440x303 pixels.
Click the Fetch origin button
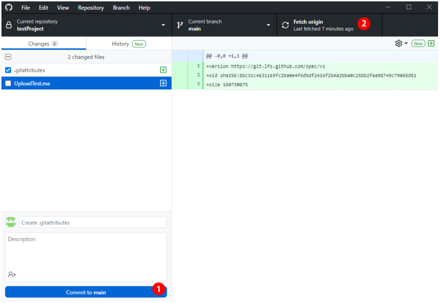click(x=329, y=25)
